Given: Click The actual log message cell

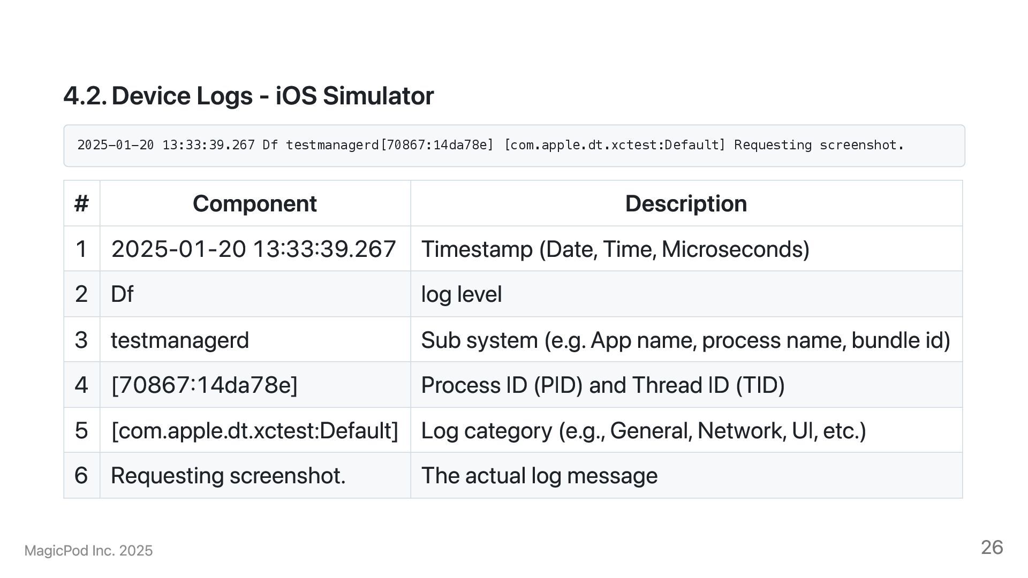Looking at the screenshot, I should coord(539,476).
